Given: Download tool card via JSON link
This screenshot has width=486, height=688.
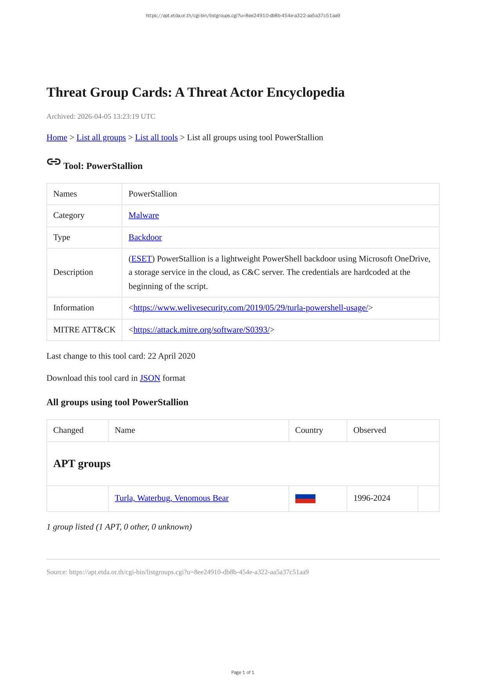Looking at the screenshot, I should tap(150, 378).
